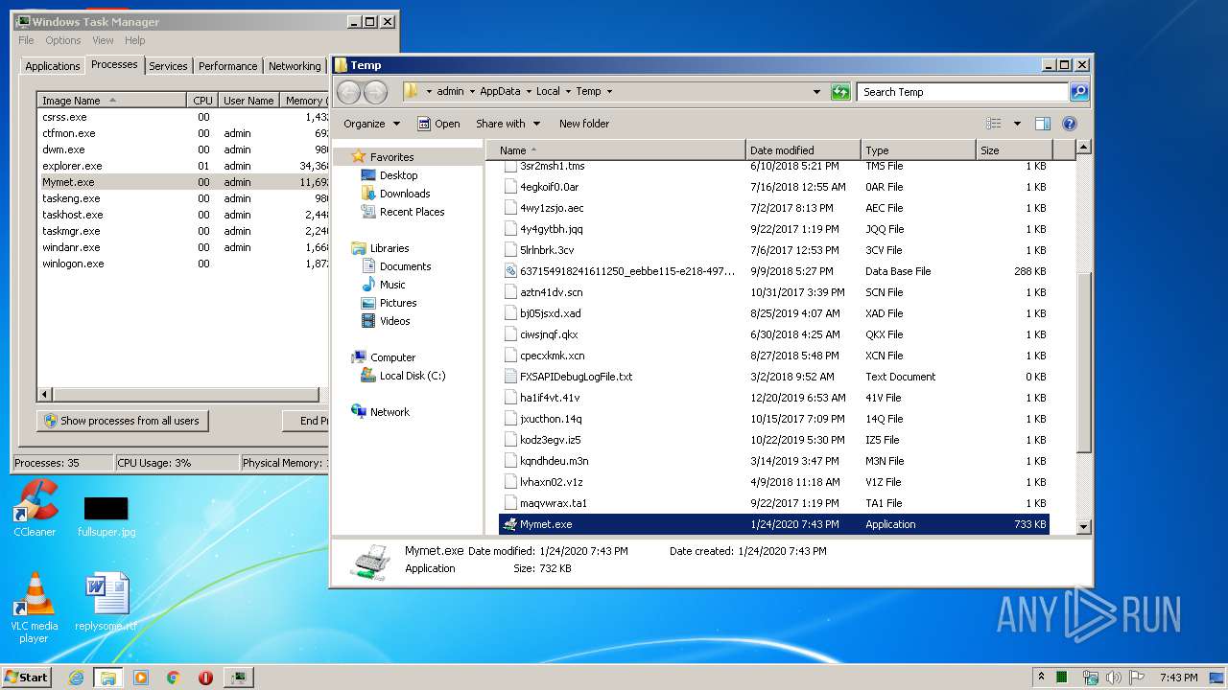Image resolution: width=1228 pixels, height=690 pixels.
Task: Expand dropdown arrow after AppData breadcrumb
Action: point(528,92)
